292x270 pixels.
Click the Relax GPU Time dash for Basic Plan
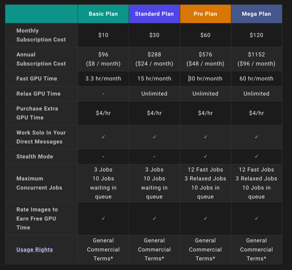[103, 94]
